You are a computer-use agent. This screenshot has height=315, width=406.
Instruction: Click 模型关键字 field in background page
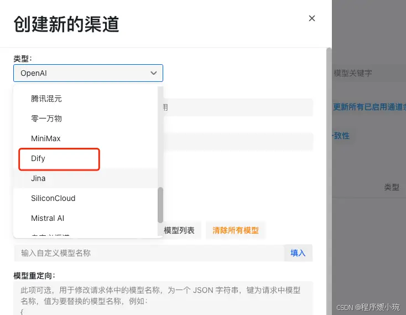(x=369, y=73)
